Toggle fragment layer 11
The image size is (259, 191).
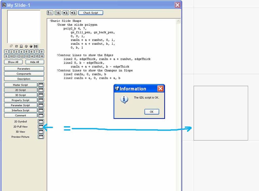(16, 56)
